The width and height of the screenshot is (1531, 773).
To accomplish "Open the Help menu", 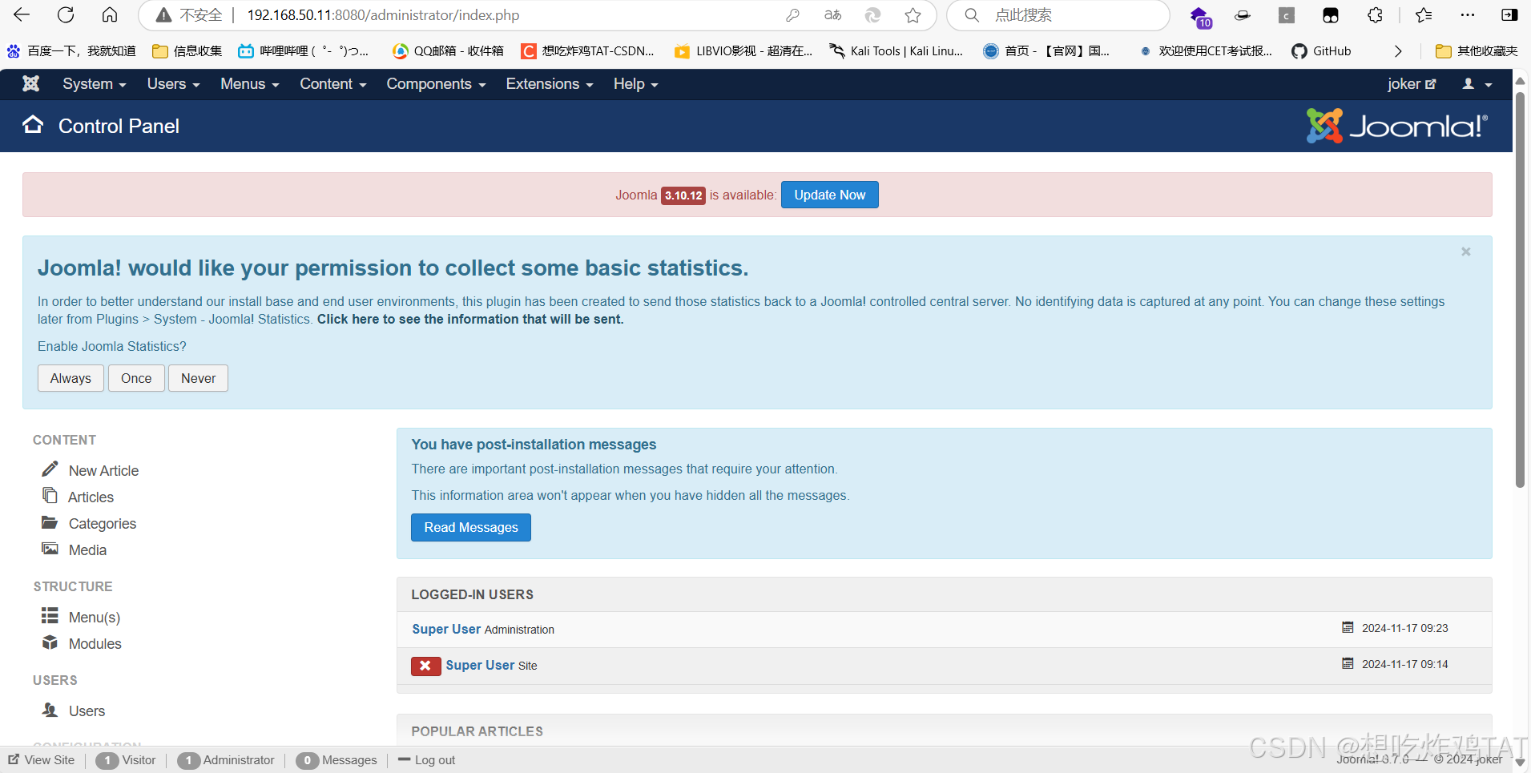I will (x=636, y=84).
